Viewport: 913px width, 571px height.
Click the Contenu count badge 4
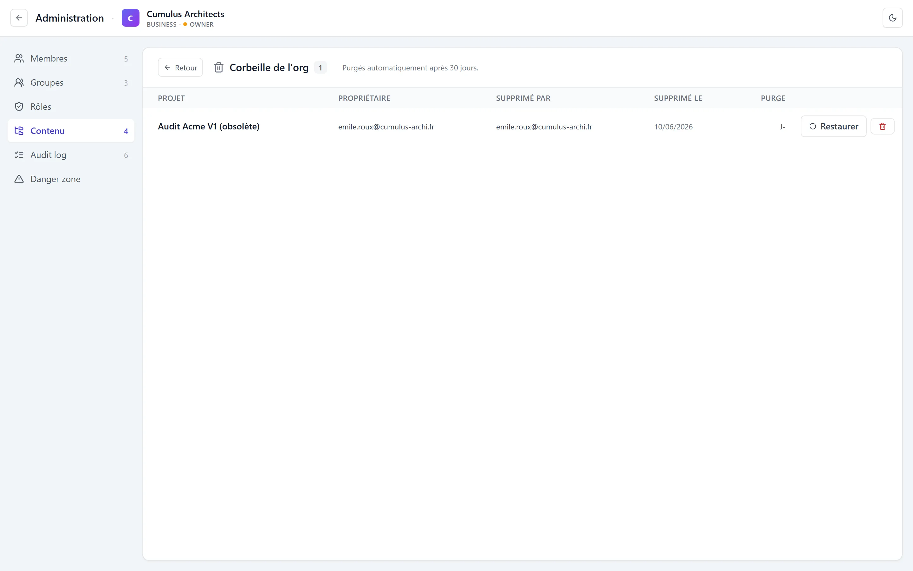tap(126, 131)
